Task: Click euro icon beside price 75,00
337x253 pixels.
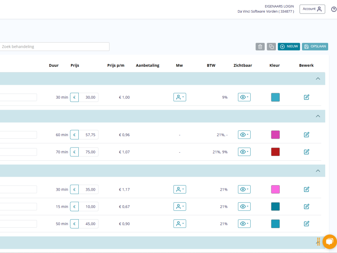Action: click(75, 152)
